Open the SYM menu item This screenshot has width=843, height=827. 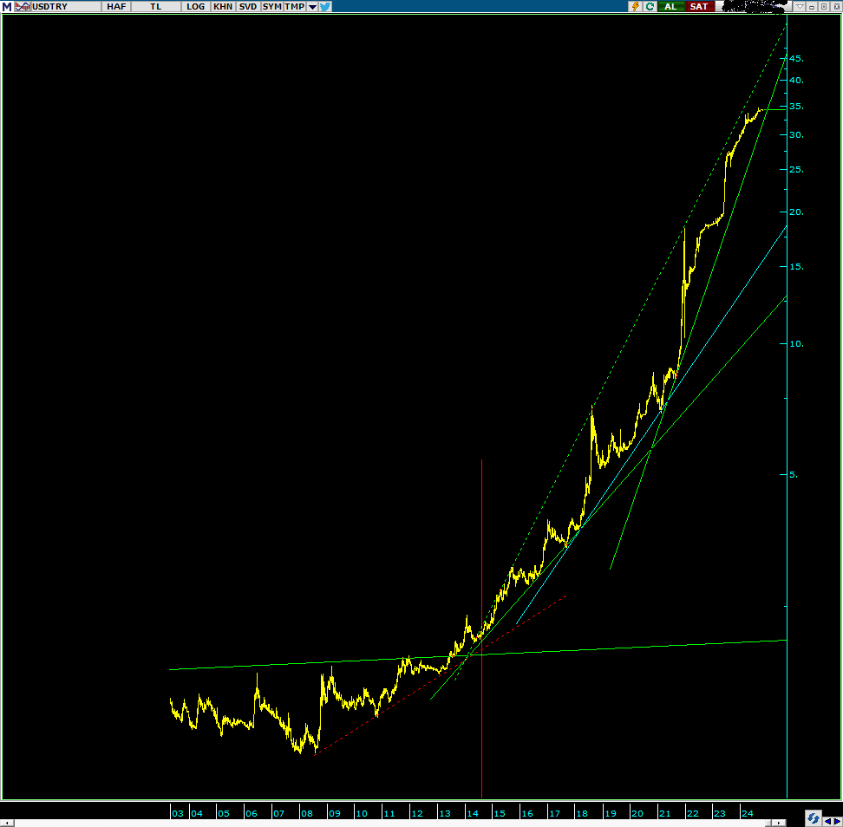coord(272,6)
